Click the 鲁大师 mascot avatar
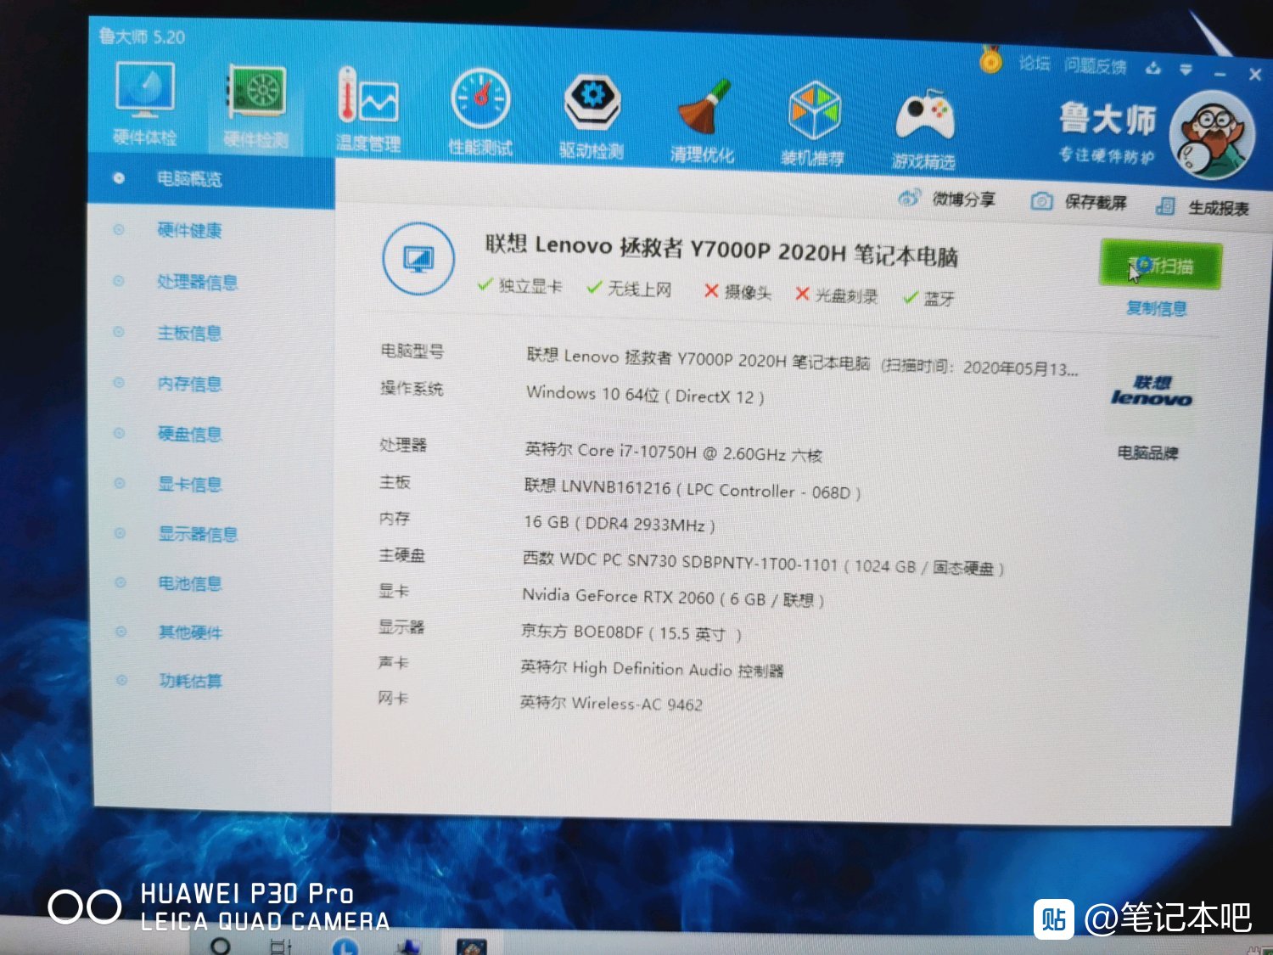This screenshot has width=1273, height=955. tap(1212, 136)
